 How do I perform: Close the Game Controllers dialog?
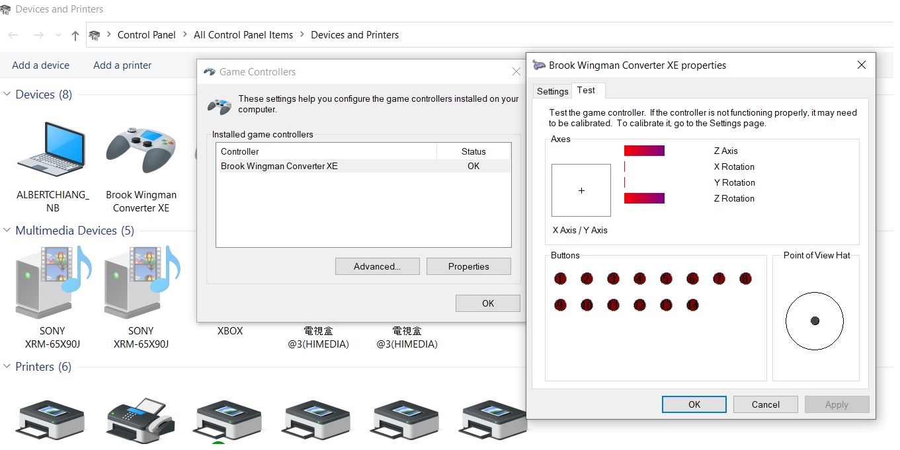click(x=516, y=72)
